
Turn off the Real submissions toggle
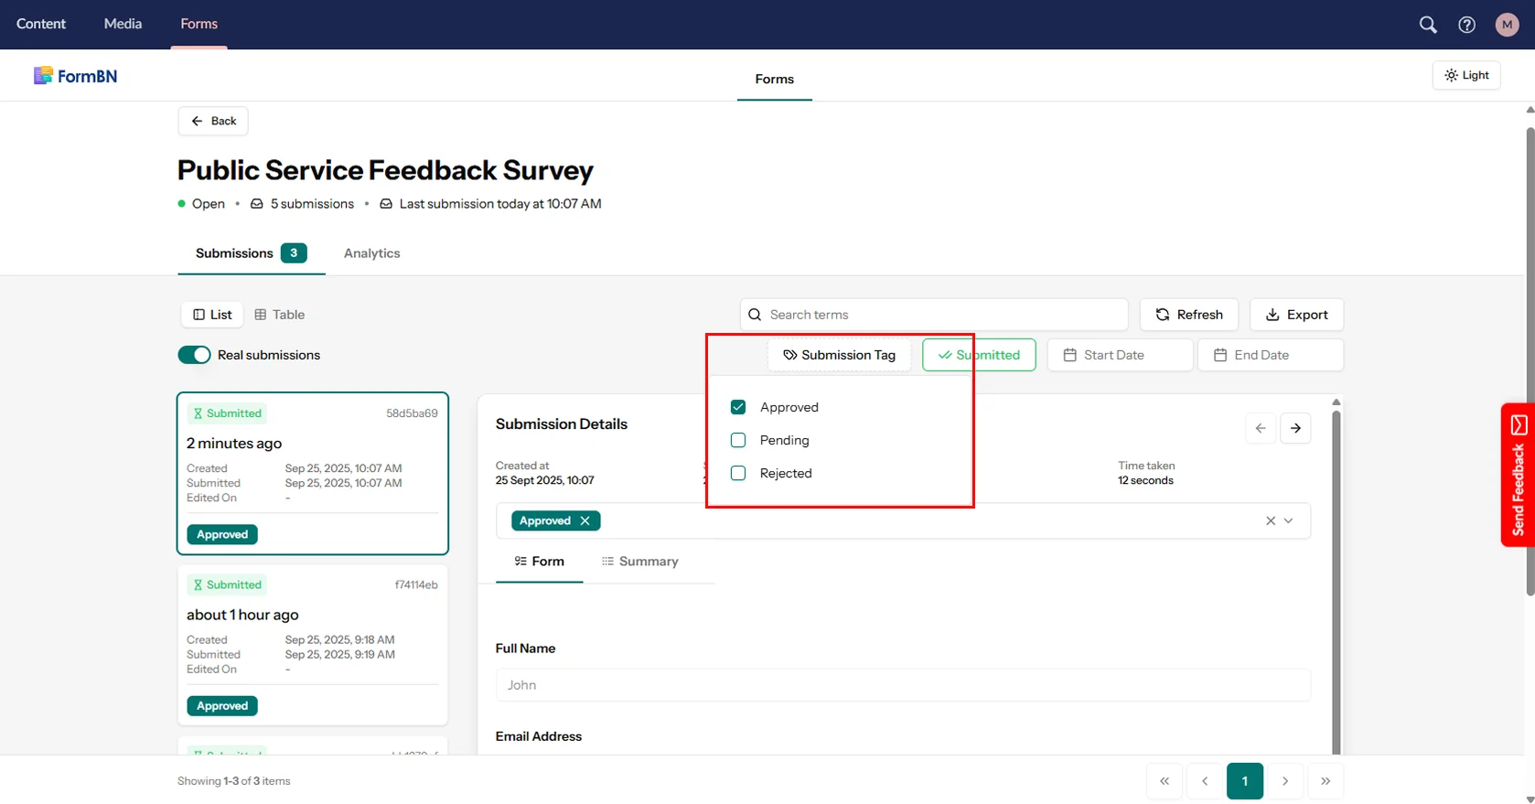(x=194, y=355)
